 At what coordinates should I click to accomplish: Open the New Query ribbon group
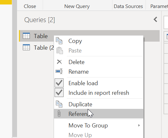click(77, 6)
